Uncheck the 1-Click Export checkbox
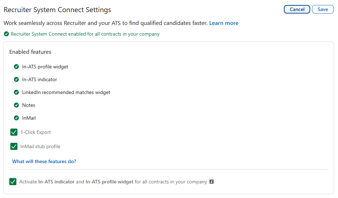 coord(14,132)
